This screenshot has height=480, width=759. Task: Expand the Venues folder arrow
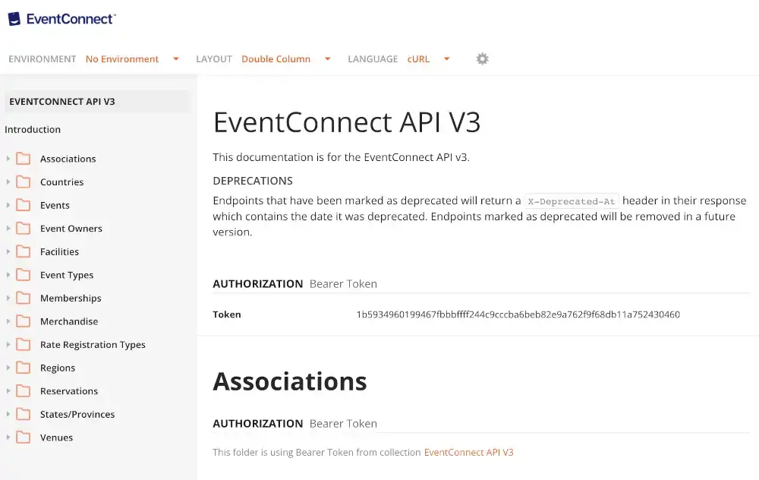point(8,438)
